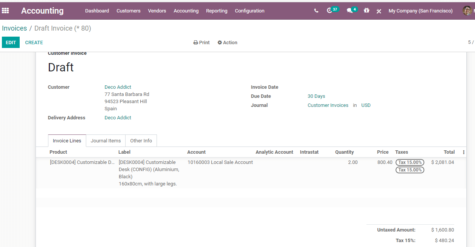Click the Product column header
The height and width of the screenshot is (247, 475).
[x=58, y=152]
